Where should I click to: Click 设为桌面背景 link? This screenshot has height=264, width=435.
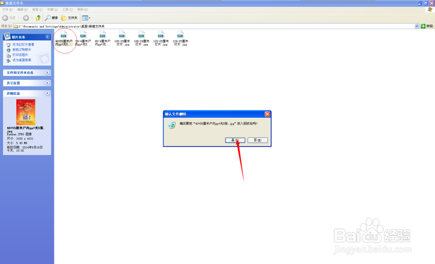tap(22, 60)
